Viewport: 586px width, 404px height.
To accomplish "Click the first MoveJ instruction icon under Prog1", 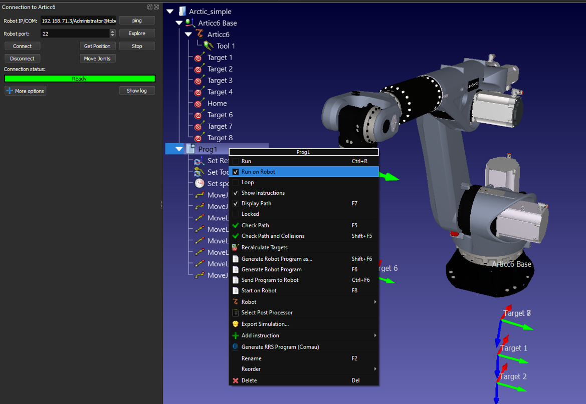I will click(x=200, y=195).
